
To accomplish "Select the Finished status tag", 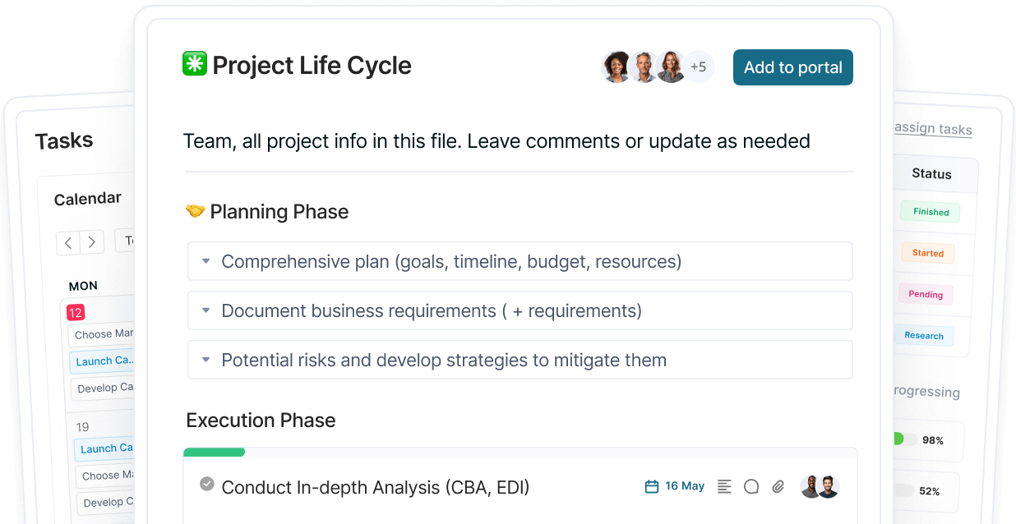I will pyautogui.click(x=931, y=212).
